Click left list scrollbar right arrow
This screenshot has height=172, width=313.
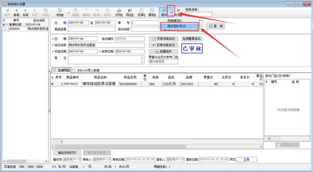tap(46, 161)
